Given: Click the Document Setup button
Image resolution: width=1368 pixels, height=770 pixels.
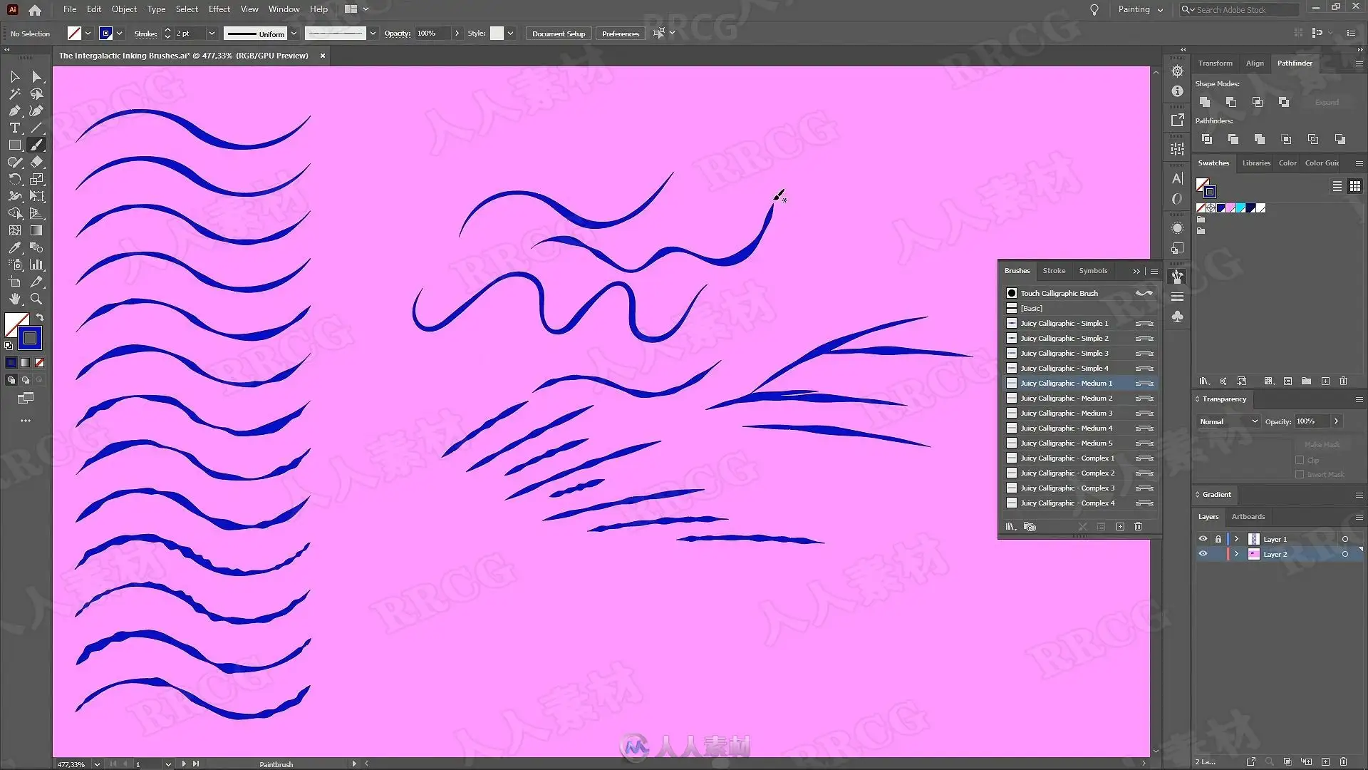Looking at the screenshot, I should (559, 34).
